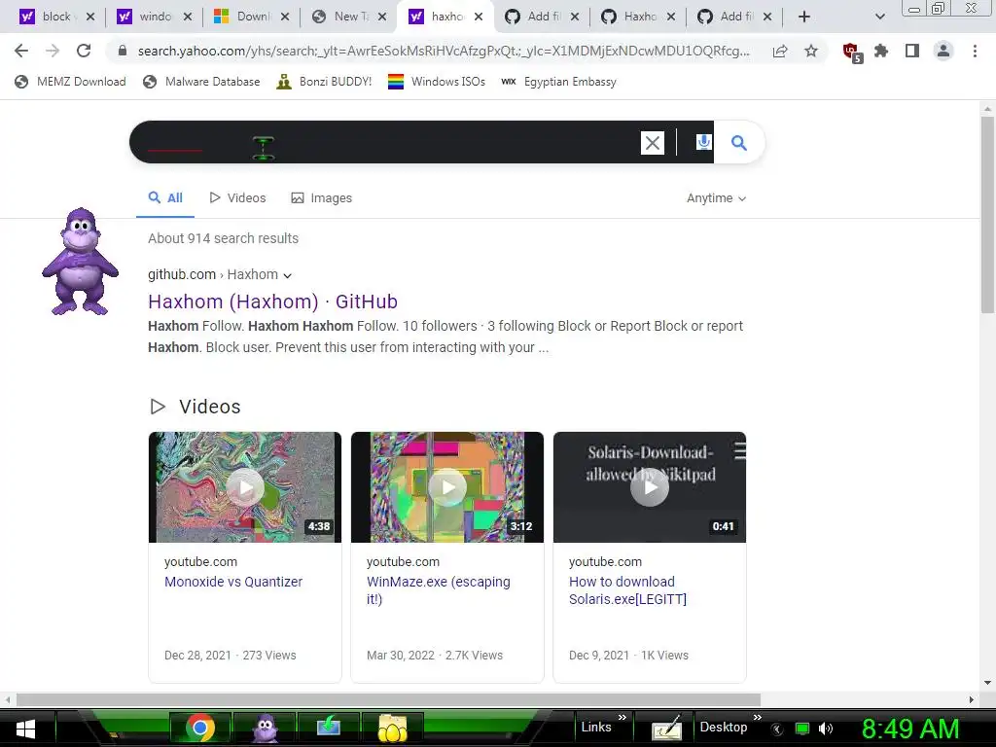
Task: Open the folder with eggs taskbar icon
Action: tap(393, 728)
